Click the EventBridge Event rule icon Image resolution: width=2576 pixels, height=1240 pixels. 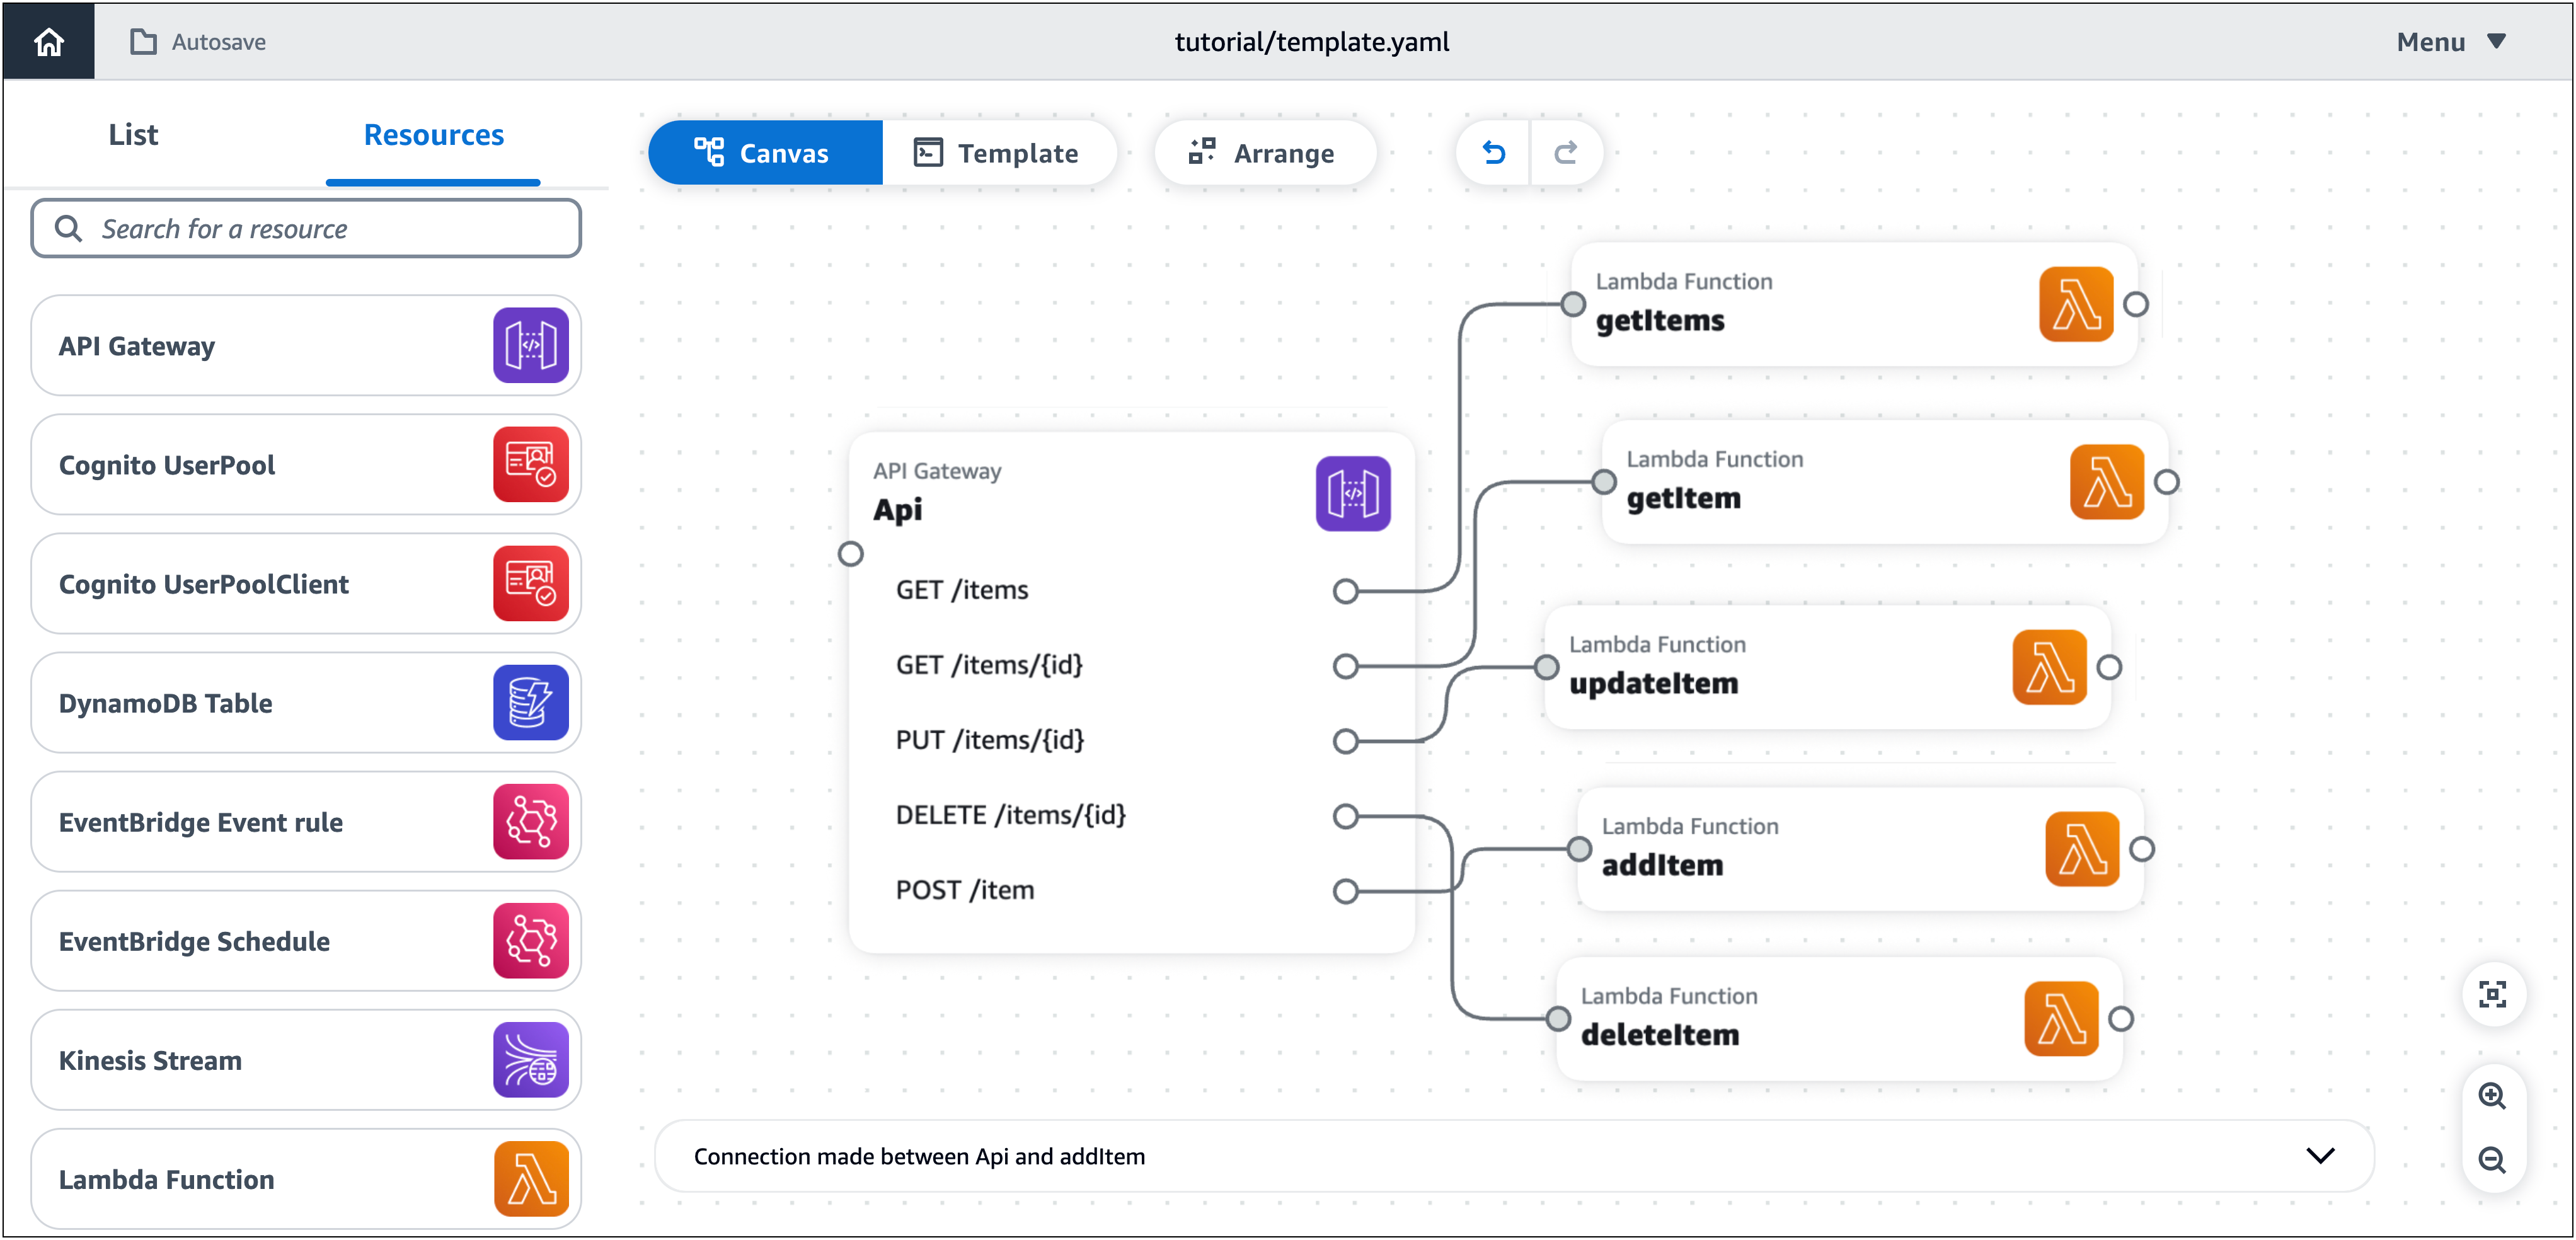tap(530, 822)
